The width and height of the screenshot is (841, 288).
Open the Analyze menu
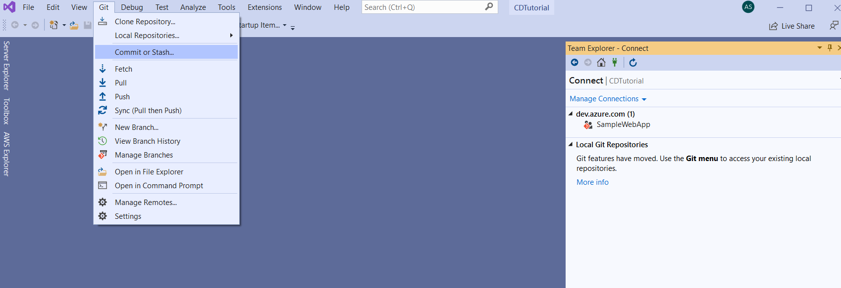193,7
